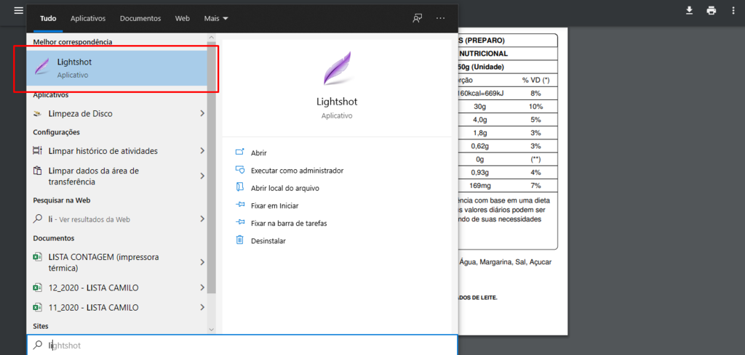Viewport: 745px width, 355px height.
Task: Open the PDF viewer vertical dots menu
Action: (x=733, y=10)
